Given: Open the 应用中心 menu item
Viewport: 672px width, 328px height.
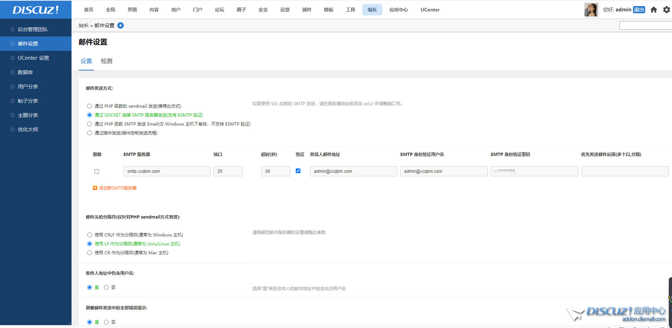Looking at the screenshot, I should (398, 10).
